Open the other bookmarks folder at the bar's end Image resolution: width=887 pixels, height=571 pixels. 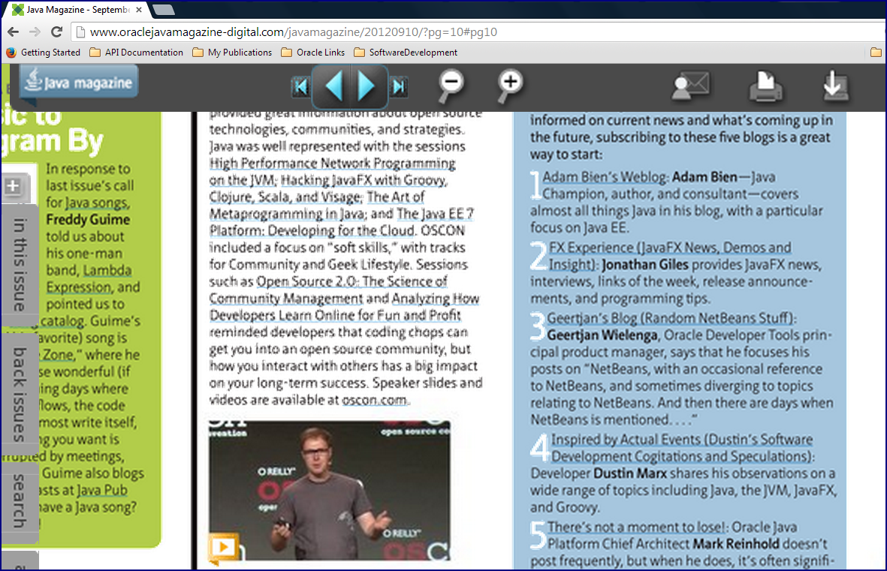(x=876, y=53)
